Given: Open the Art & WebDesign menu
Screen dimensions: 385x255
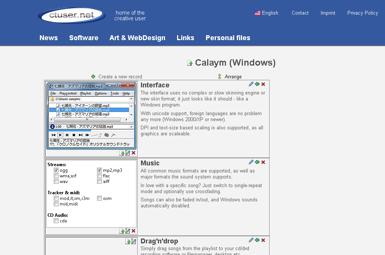Looking at the screenshot, I should pos(137,38).
